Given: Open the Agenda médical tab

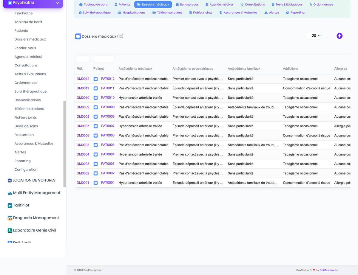Looking at the screenshot, I should click(x=220, y=4).
